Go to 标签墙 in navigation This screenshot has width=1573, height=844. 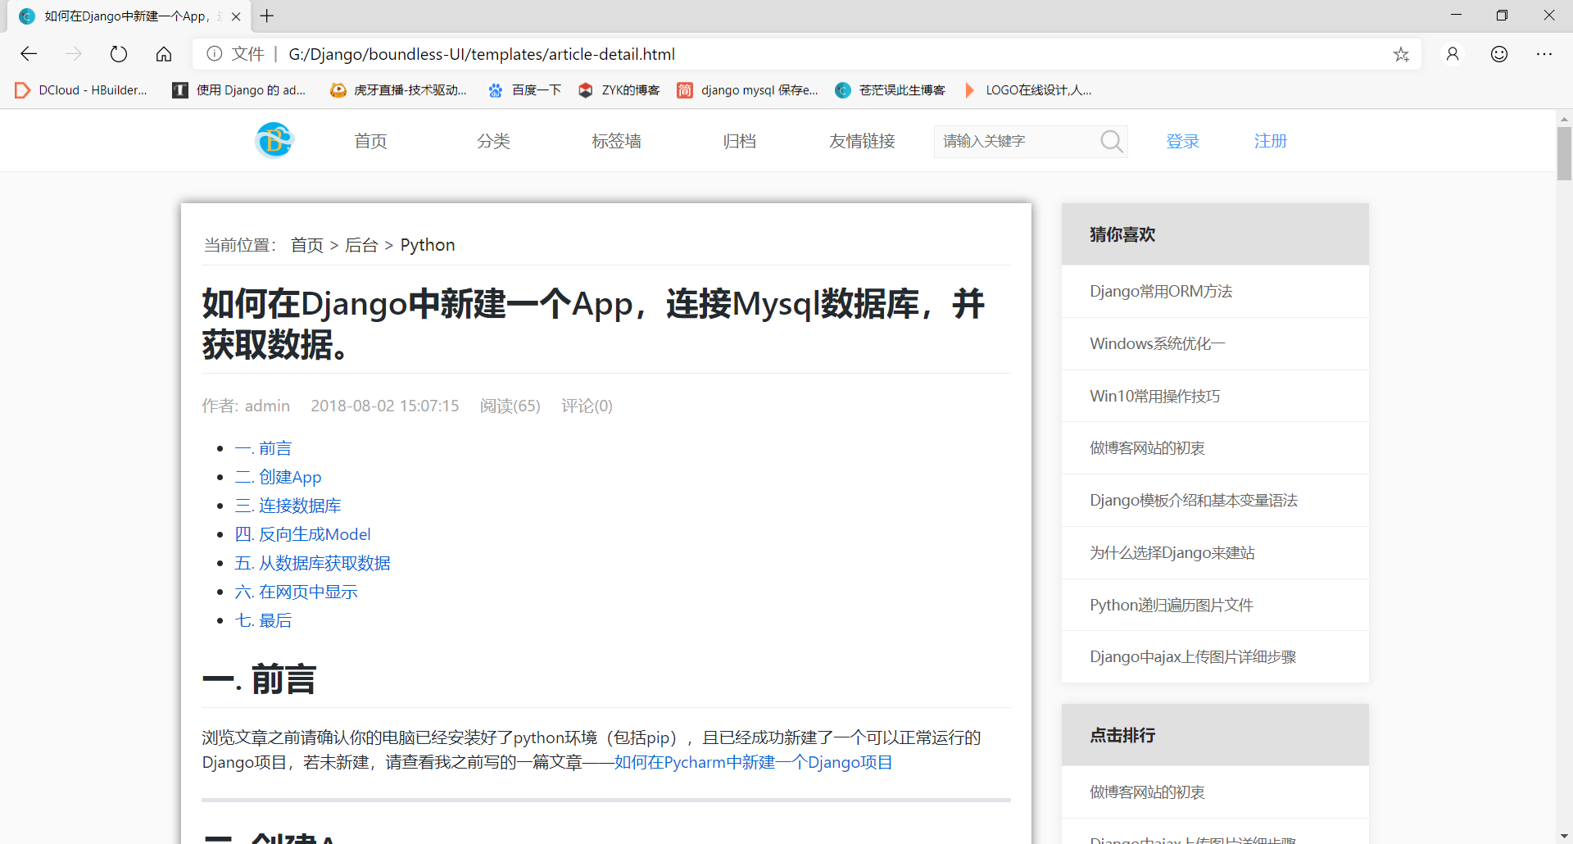(x=616, y=141)
